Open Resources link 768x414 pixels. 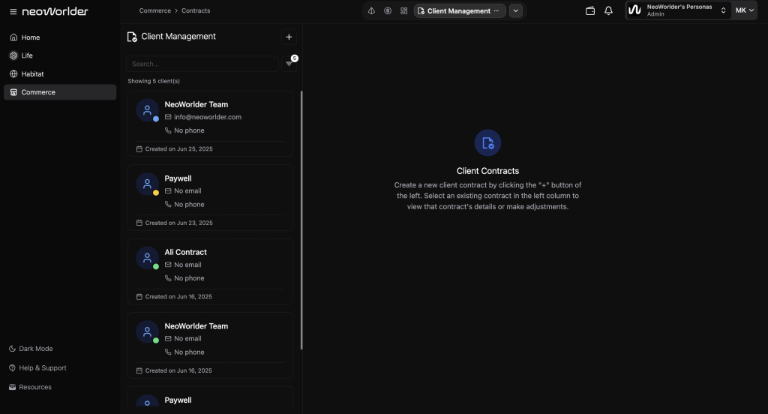click(30, 387)
